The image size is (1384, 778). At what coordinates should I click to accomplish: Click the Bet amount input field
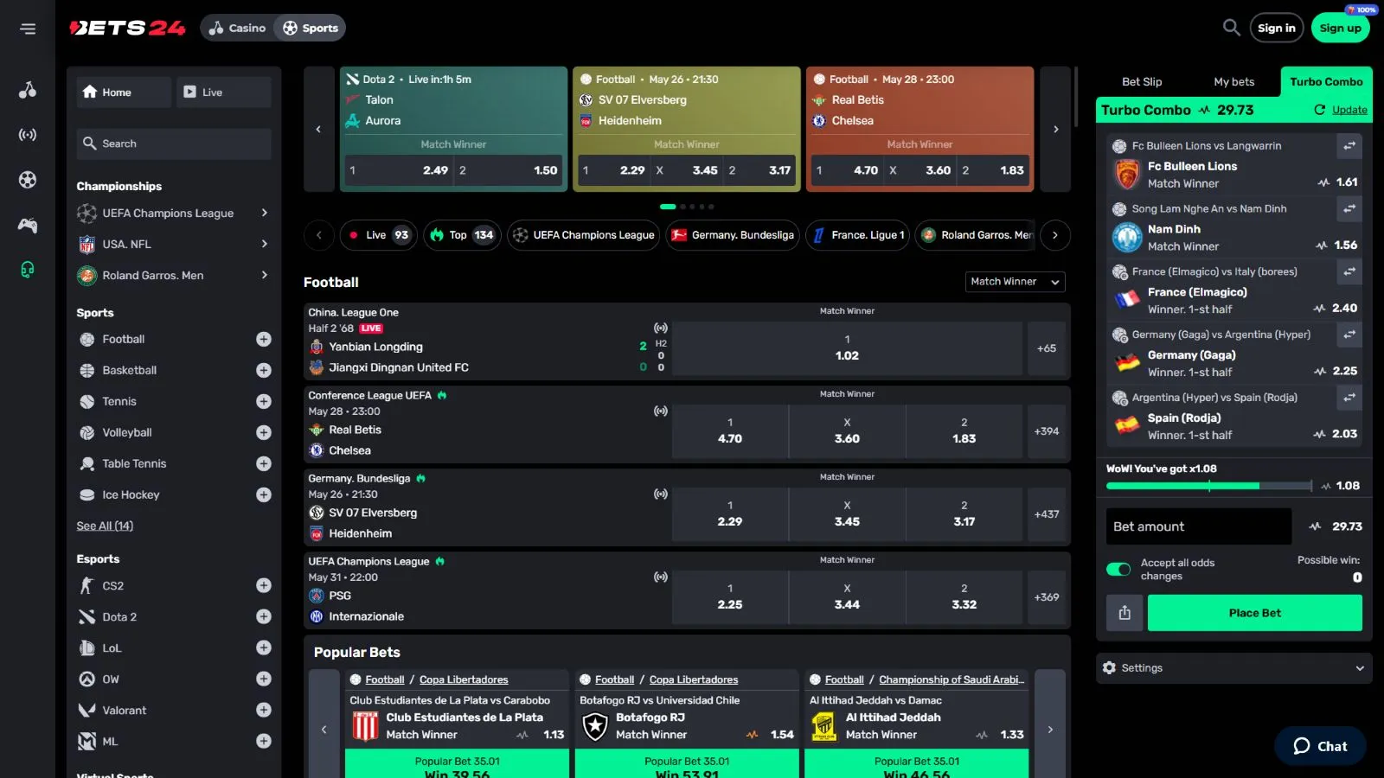click(x=1198, y=526)
